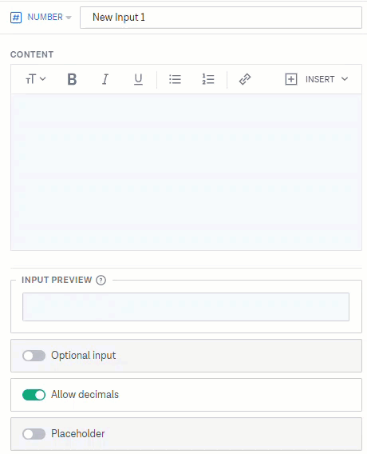This screenshot has width=367, height=454.
Task: Click inside the content editor area
Action: [x=186, y=172]
